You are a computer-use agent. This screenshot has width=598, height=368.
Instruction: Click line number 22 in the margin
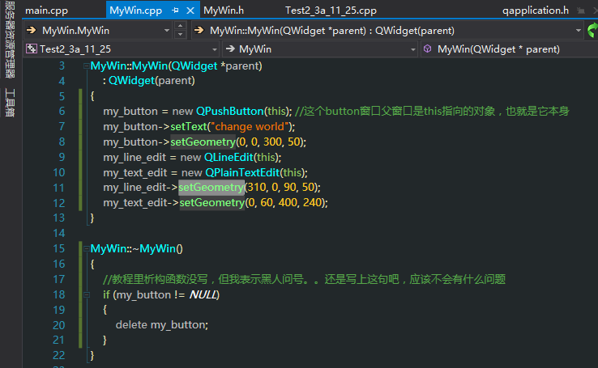coord(58,355)
